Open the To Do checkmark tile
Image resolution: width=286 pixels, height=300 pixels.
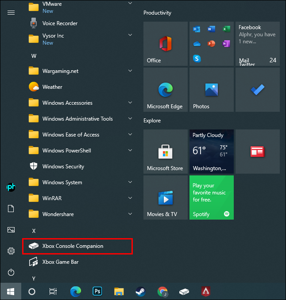(257, 90)
